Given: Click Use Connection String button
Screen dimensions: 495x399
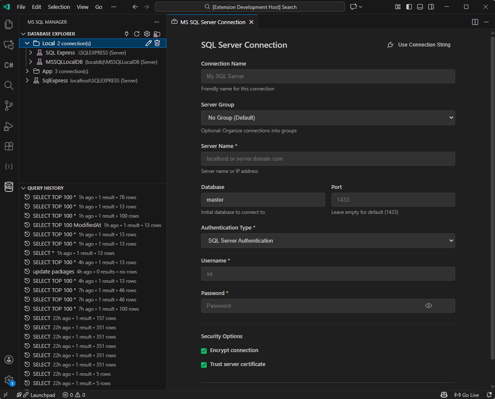Looking at the screenshot, I should click(x=419, y=45).
